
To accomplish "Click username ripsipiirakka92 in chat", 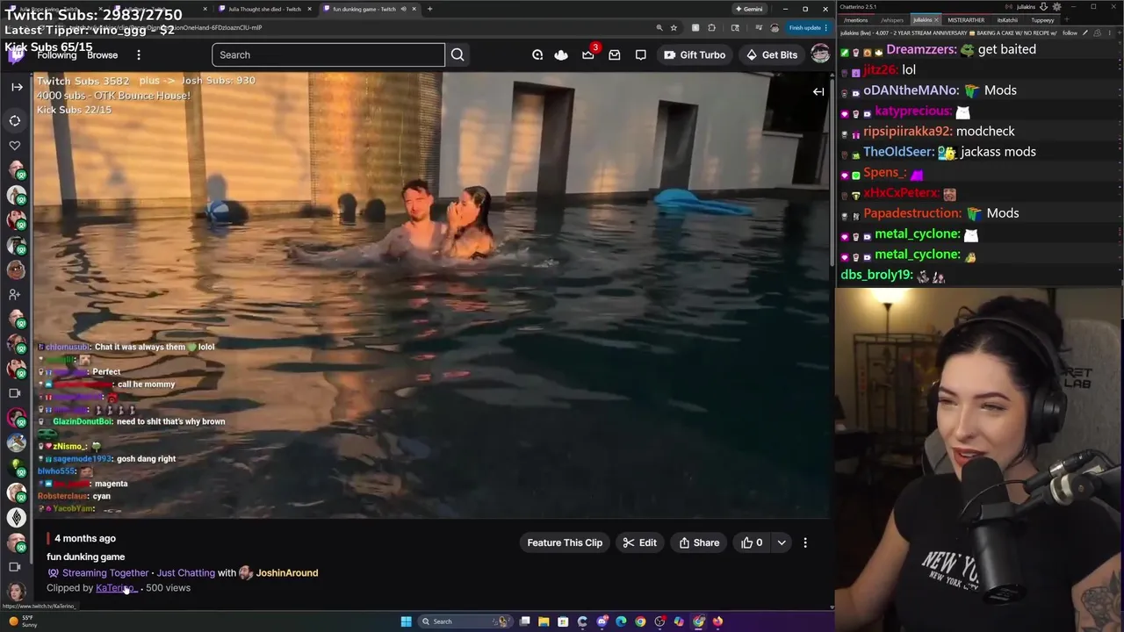I will pyautogui.click(x=907, y=132).
